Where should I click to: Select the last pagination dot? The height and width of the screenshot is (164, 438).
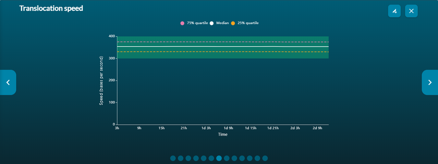(265, 158)
